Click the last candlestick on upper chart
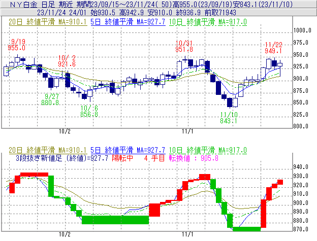Image resolution: width=317 pixels, height=241 pixels. [280, 68]
